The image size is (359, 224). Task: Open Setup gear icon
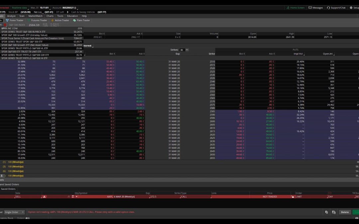[x=351, y=8]
